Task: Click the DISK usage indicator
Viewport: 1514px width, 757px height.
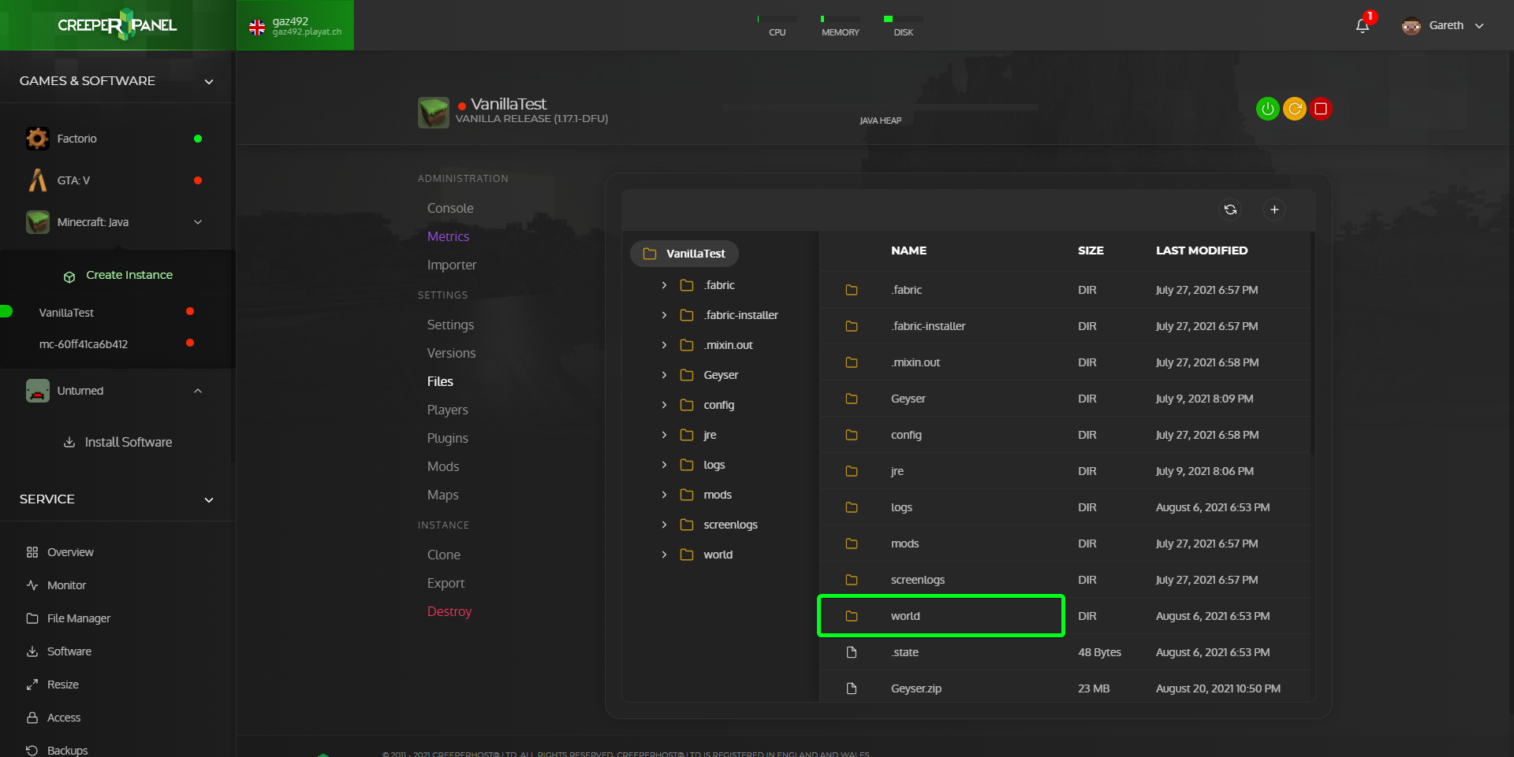Action: [x=903, y=26]
